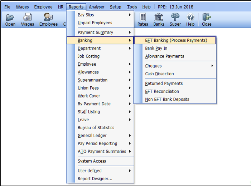Open the Help menu in menu bar
This screenshot has height=187, width=251.
pyautogui.click(x=146, y=7)
